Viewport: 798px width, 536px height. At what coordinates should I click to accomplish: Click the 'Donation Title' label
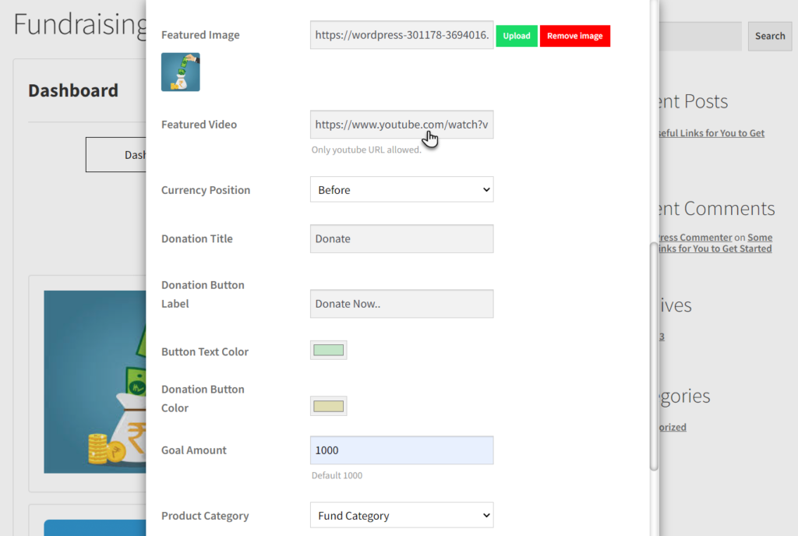pyautogui.click(x=197, y=238)
